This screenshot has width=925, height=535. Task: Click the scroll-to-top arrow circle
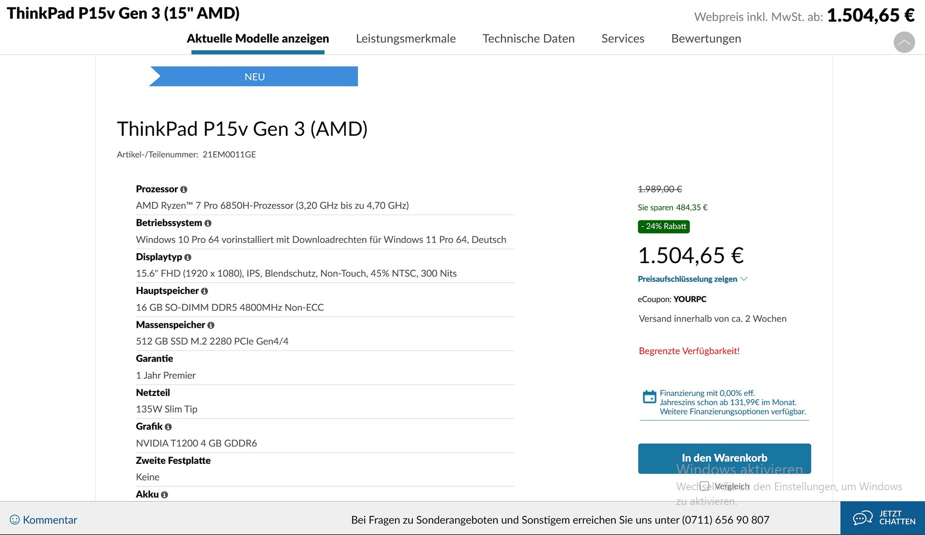click(904, 42)
